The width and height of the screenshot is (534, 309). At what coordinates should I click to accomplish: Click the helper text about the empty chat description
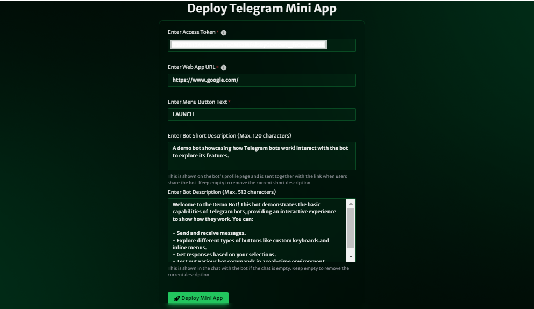[258, 271]
